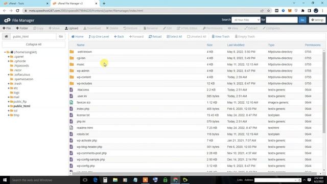Image resolution: width=327 pixels, height=184 pixels.
Task: Click the Delete toolbar item
Action: (112, 28)
